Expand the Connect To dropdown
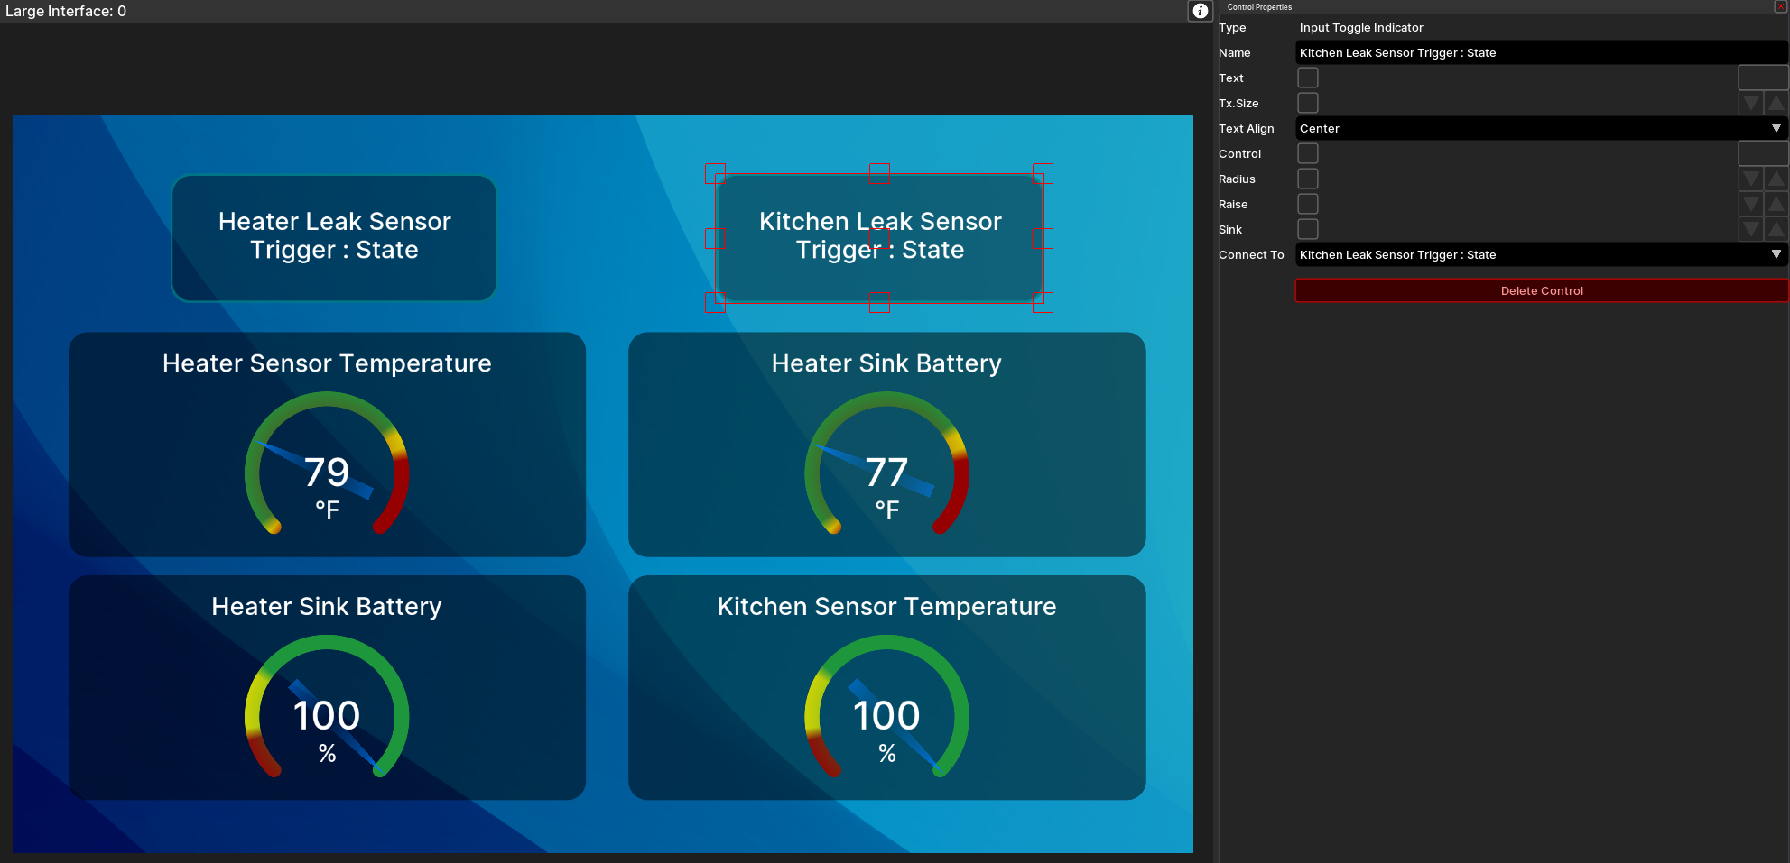The image size is (1790, 863). pyautogui.click(x=1541, y=254)
